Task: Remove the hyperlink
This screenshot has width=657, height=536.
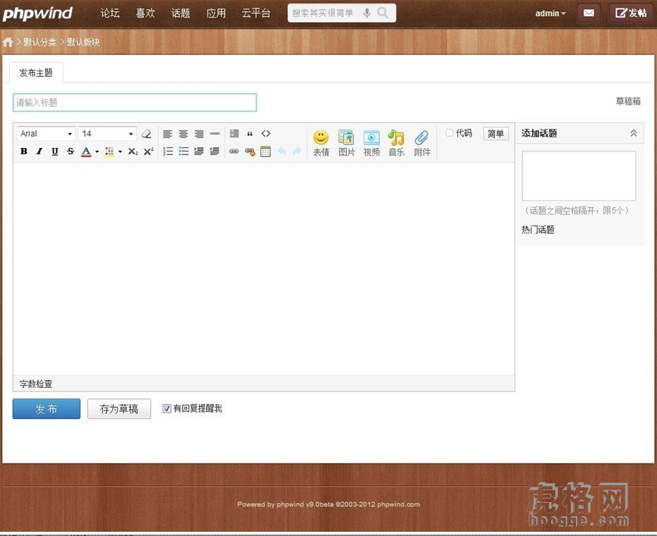Action: [250, 152]
